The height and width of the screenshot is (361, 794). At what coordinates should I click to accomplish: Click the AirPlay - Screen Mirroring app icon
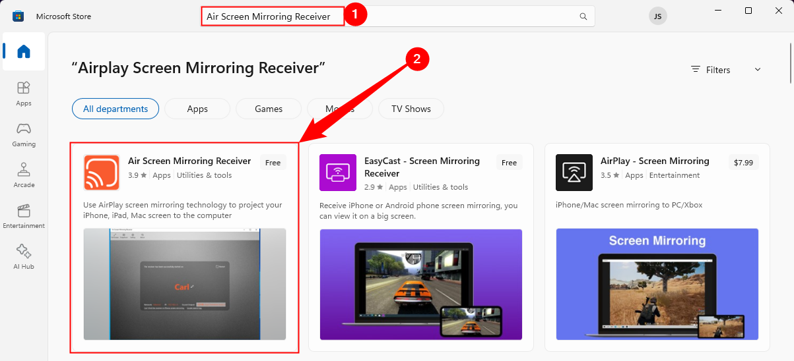(x=574, y=173)
